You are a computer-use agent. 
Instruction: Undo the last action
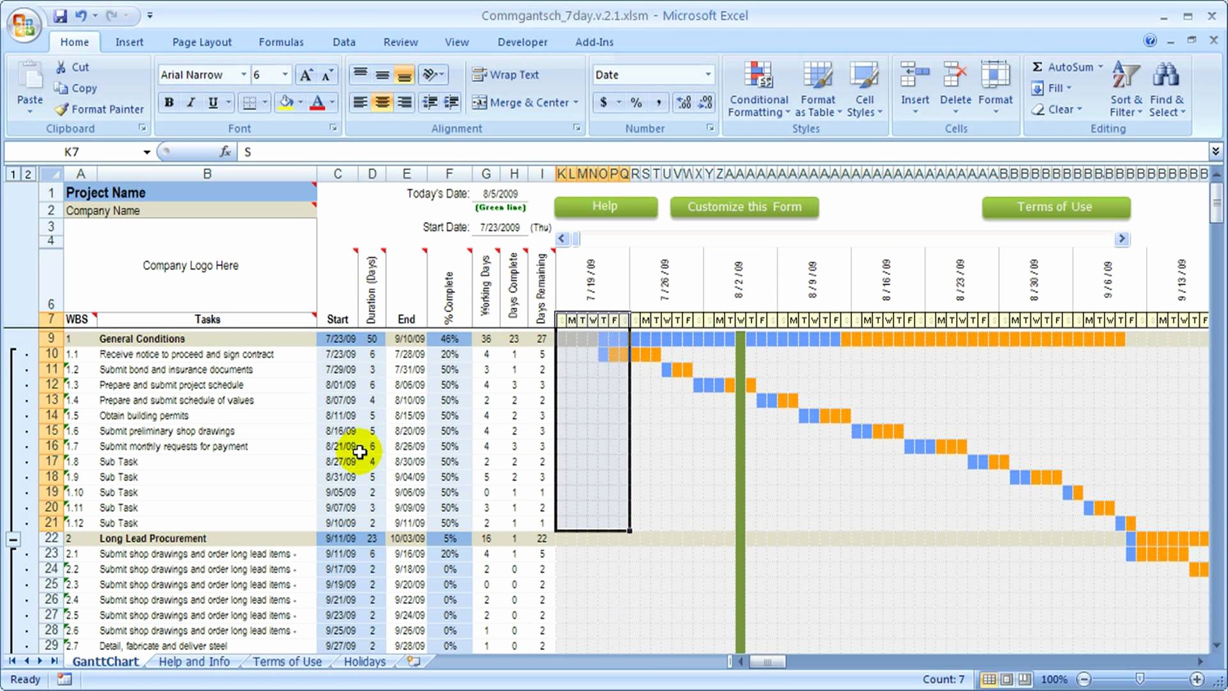(x=81, y=15)
